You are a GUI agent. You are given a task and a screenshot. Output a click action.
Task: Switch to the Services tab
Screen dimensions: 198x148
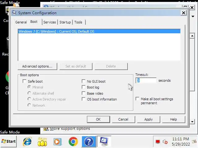point(49,22)
